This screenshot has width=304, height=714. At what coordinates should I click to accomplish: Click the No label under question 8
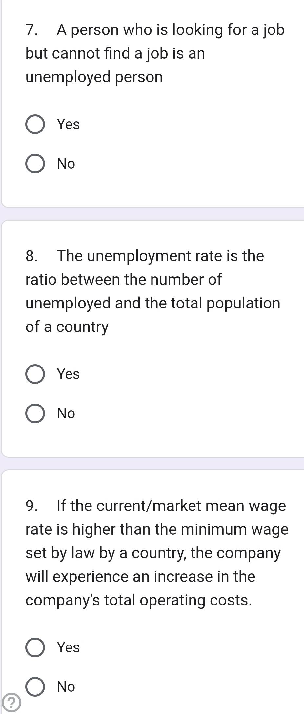66,413
